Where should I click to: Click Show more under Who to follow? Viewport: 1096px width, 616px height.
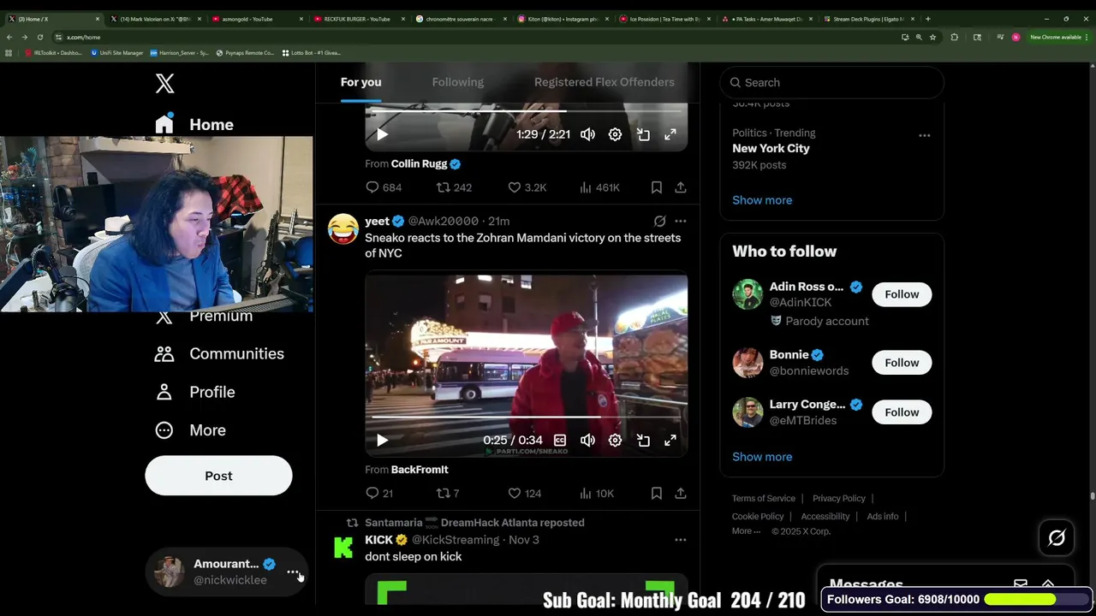(x=762, y=457)
